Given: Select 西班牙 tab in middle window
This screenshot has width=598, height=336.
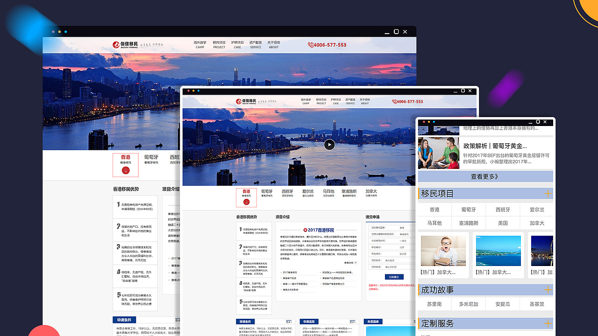Looking at the screenshot, I should click(x=287, y=193).
